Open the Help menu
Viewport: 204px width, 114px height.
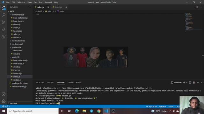(56, 2)
